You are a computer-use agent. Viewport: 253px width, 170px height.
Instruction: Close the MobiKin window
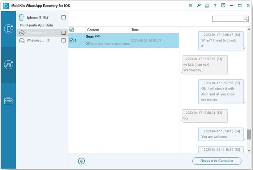point(248,6)
